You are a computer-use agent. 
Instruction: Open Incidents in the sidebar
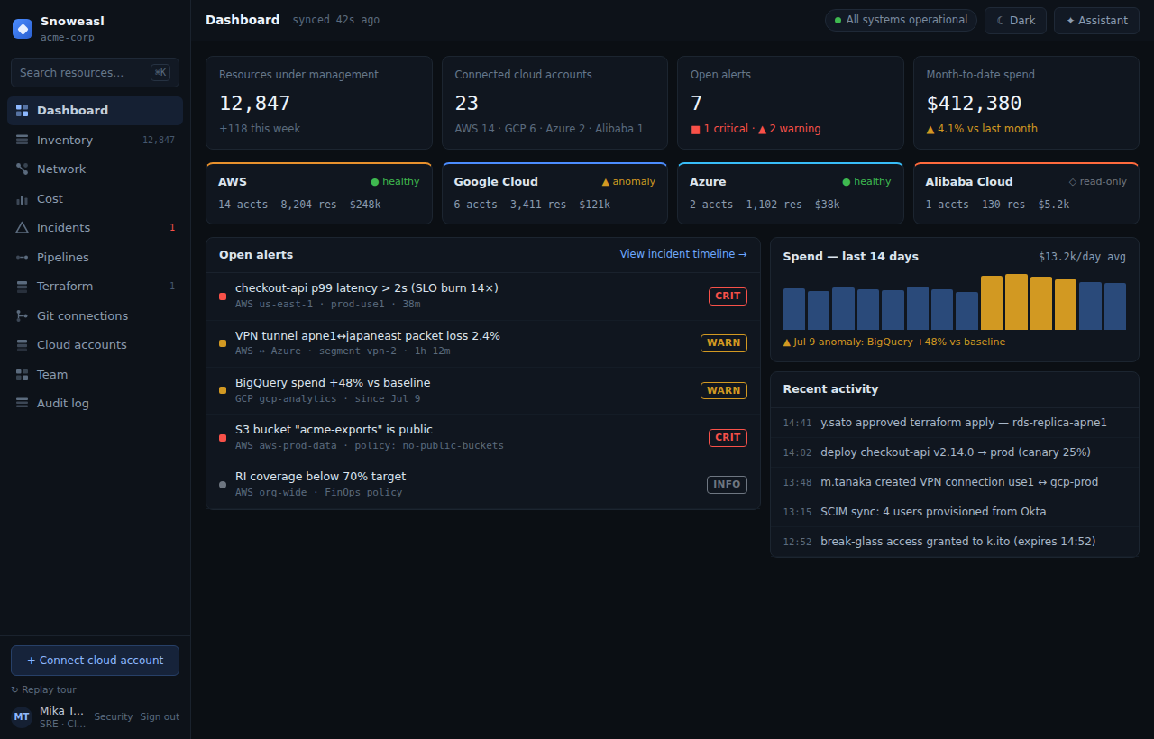(95, 228)
